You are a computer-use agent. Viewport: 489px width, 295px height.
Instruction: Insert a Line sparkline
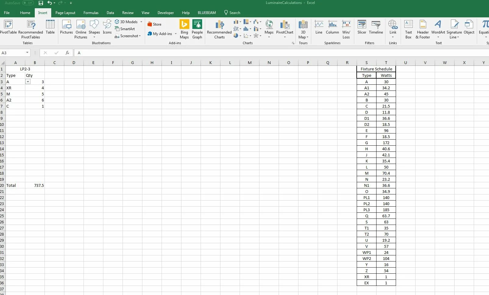319,27
